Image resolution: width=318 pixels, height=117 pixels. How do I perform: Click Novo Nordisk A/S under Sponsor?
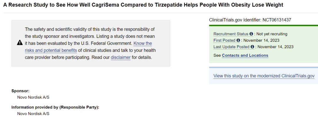(33, 97)
